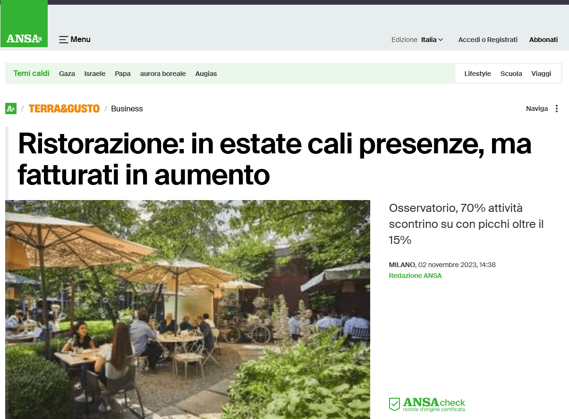Click the restaurant garden article photo
569x419 pixels.
coord(187,310)
